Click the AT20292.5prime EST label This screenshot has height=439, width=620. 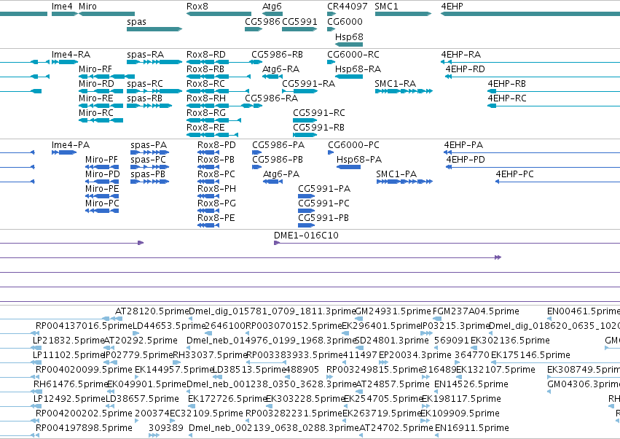pos(141,341)
